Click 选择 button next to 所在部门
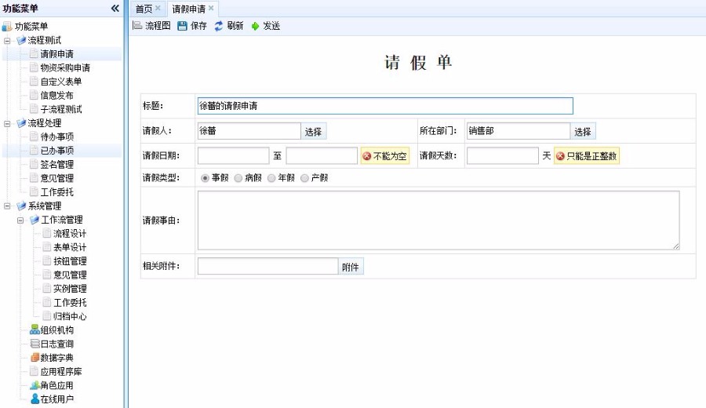The image size is (706, 408). (x=583, y=132)
